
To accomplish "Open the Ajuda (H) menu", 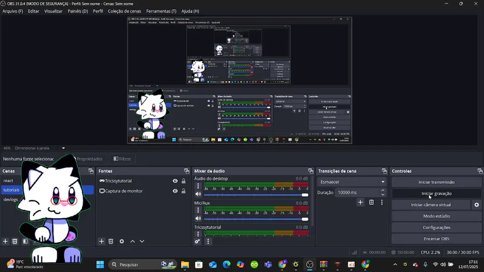I will pyautogui.click(x=190, y=11).
